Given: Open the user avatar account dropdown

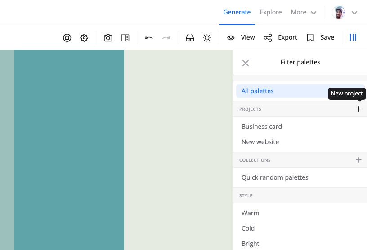Looking at the screenshot, I should 345,13.
